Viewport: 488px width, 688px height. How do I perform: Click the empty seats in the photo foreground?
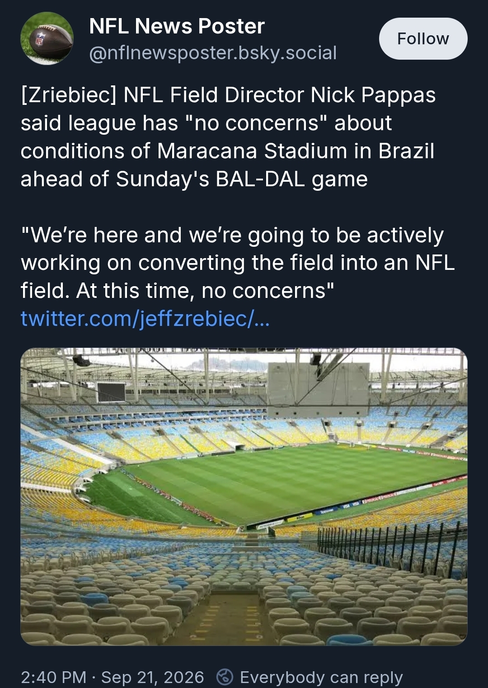[x=244, y=597]
